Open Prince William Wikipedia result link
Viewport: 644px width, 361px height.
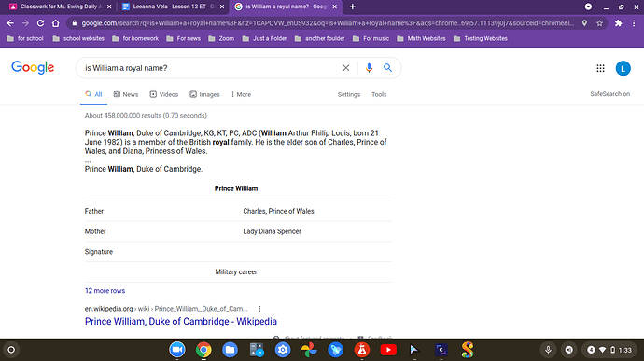pyautogui.click(x=181, y=322)
